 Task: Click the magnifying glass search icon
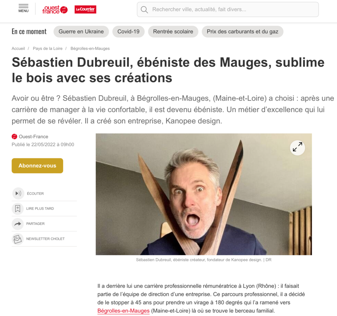[144, 10]
